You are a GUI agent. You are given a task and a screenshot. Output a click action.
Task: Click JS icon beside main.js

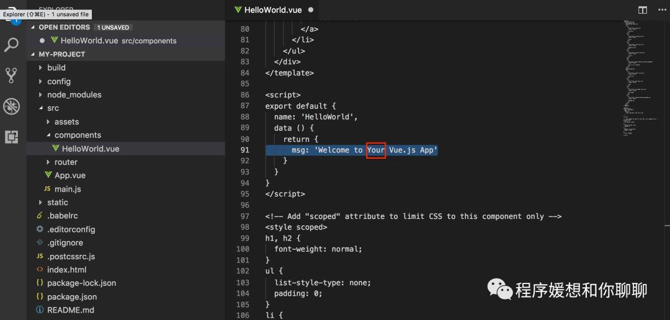[x=47, y=189]
